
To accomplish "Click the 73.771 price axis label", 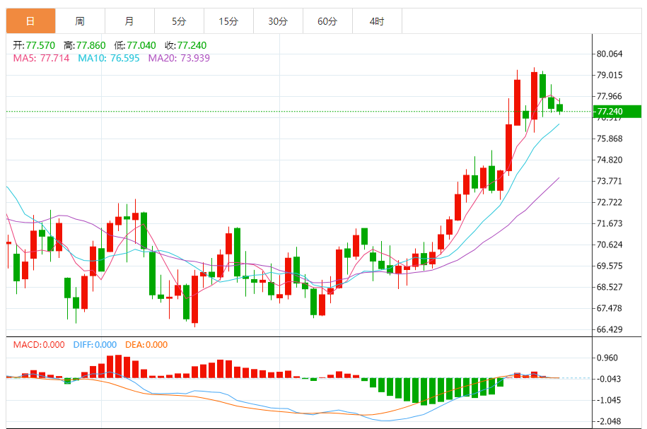I will point(610,181).
